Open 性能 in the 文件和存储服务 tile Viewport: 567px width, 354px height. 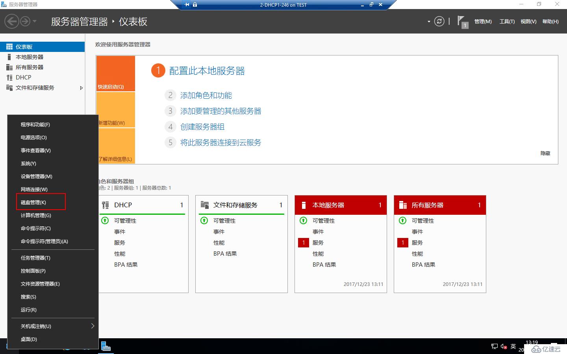tap(219, 243)
